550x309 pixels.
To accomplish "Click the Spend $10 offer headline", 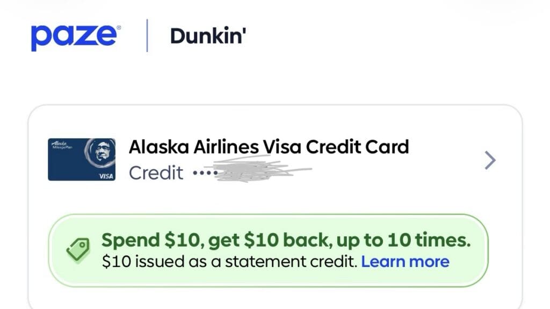I will 286,240.
